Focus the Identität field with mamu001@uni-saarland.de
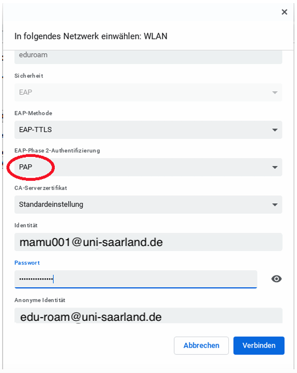The height and width of the screenshot is (373, 297). (148, 242)
